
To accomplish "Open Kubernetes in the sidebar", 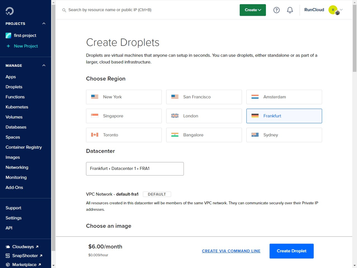I will click(17, 107).
